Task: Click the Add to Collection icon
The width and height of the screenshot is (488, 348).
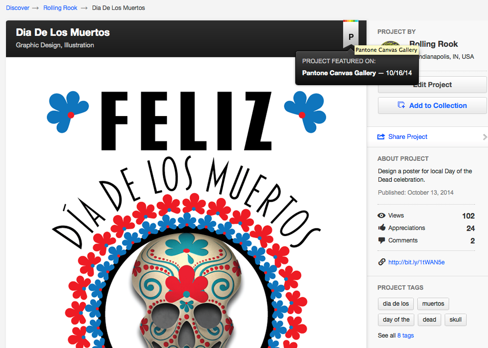Action: pos(401,105)
